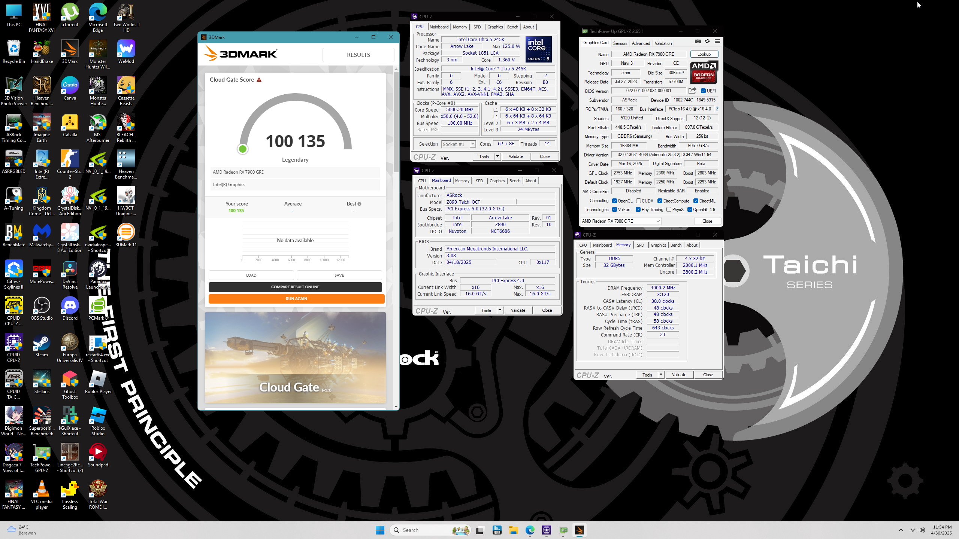The image size is (959, 539).
Task: Switch to the Advanced tab in GPU-Z
Action: tap(641, 43)
